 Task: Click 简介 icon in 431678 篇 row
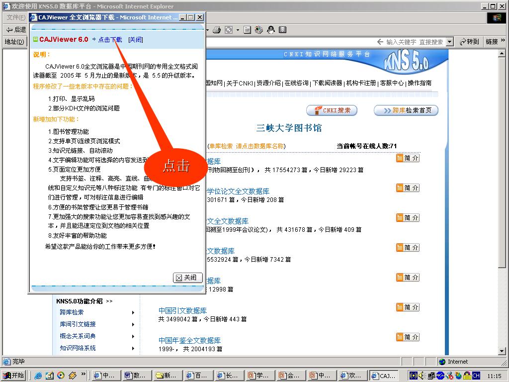point(408,218)
